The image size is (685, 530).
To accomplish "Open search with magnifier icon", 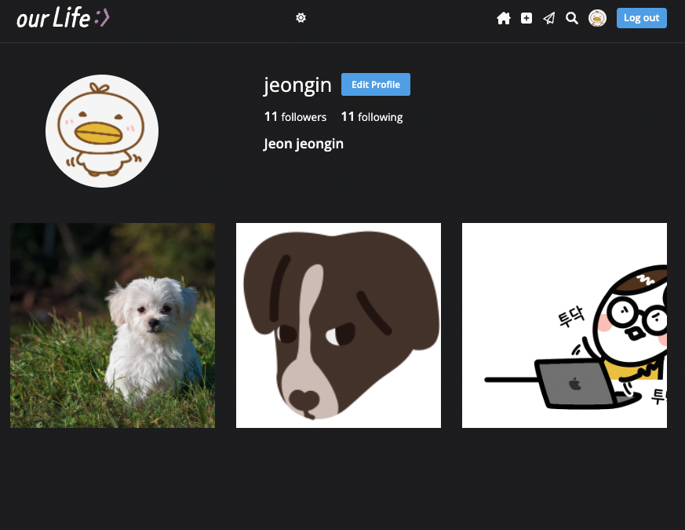I will (x=572, y=18).
